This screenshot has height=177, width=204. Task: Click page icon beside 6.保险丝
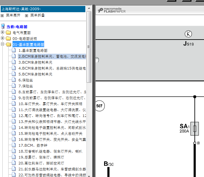click(x=14, y=80)
